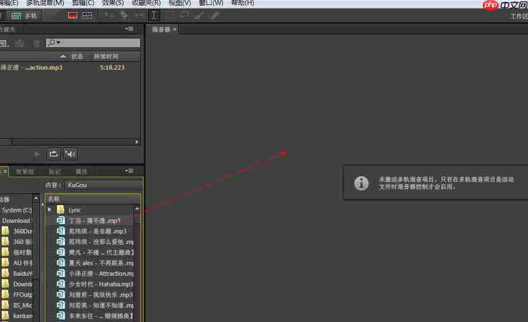The image size is (528, 322).
Task: Toggle loop playback in files panel
Action: (x=54, y=154)
